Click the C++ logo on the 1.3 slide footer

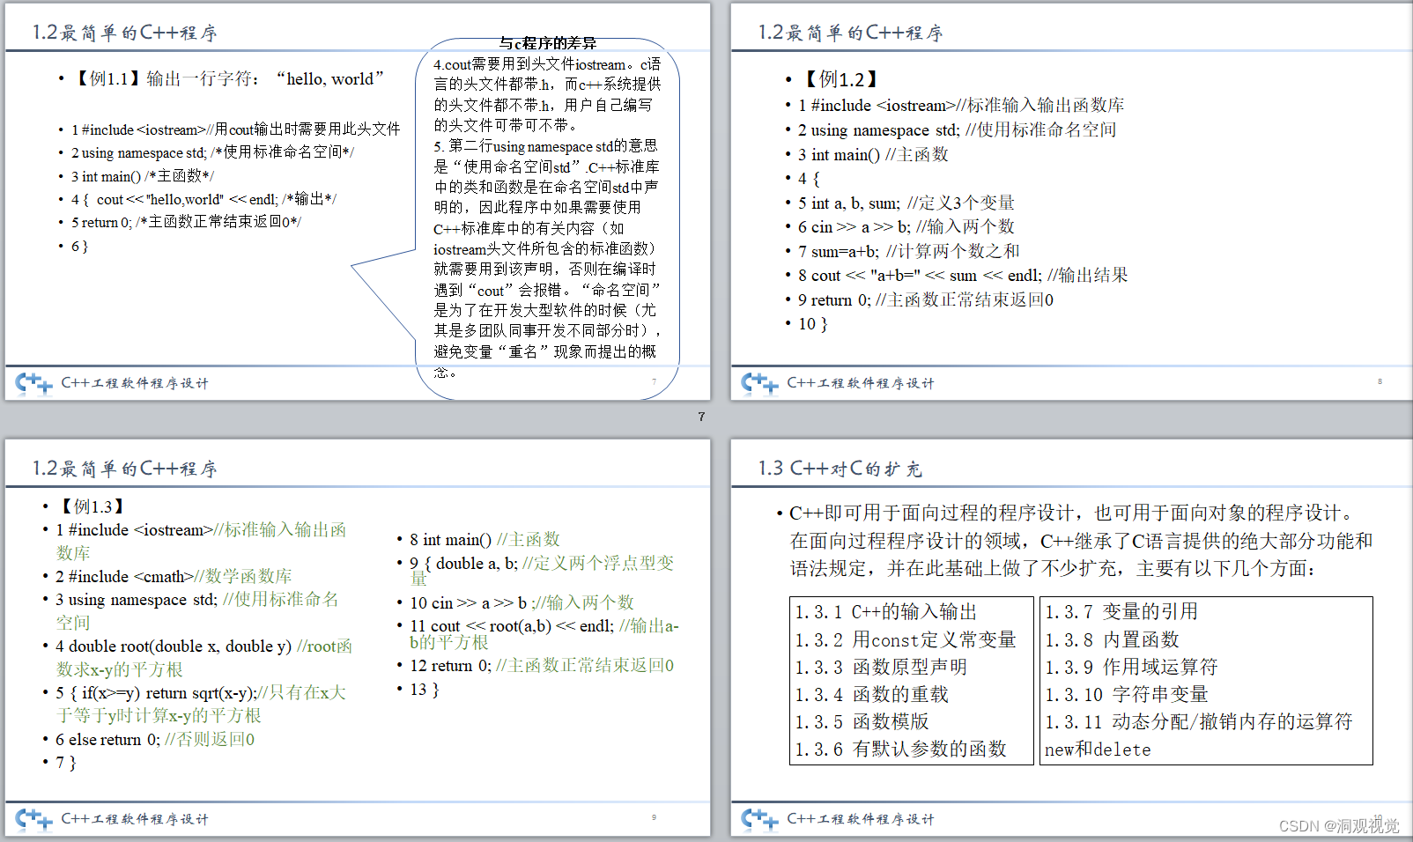pos(759,819)
